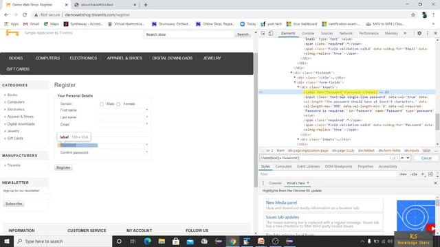
Task: Open the Chrome profile avatar
Action: click(424, 15)
